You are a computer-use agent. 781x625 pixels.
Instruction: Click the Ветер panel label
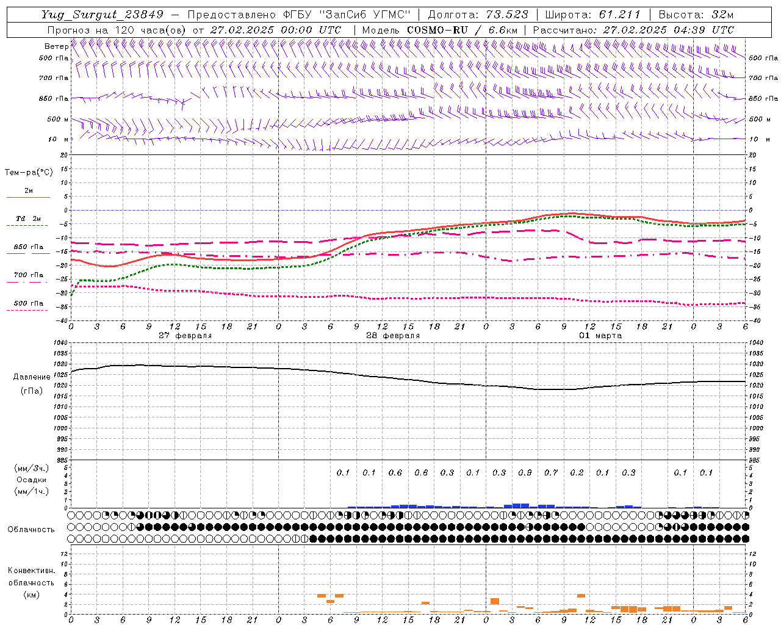56,46
